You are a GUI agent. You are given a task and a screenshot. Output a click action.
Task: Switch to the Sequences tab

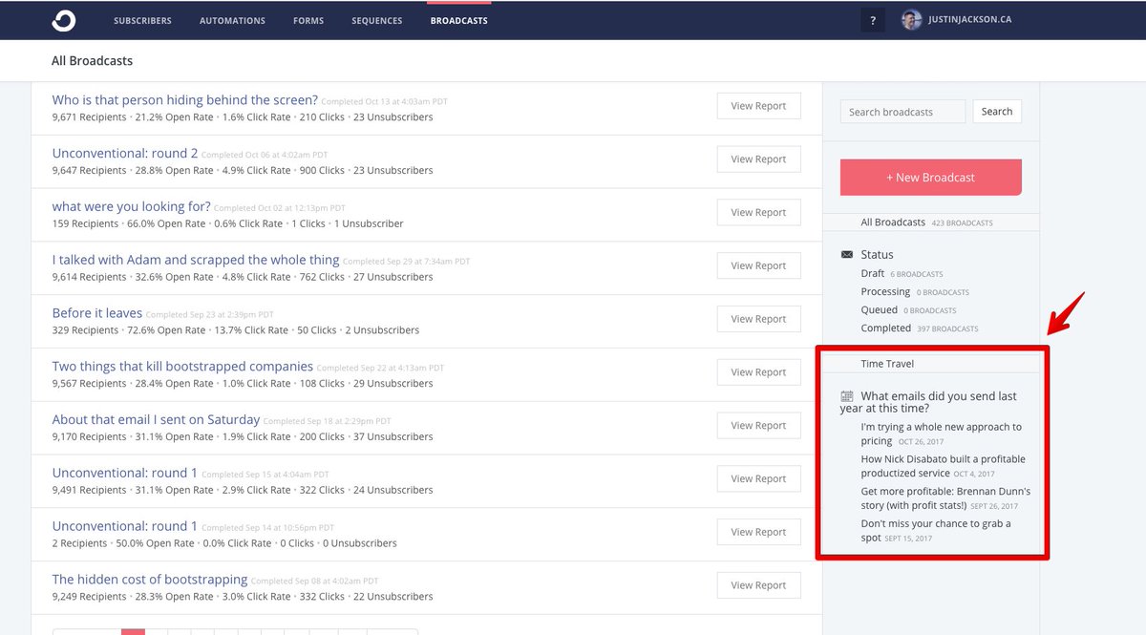[x=376, y=20]
